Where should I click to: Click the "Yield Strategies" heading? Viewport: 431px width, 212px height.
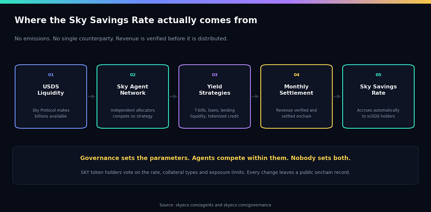215,90
